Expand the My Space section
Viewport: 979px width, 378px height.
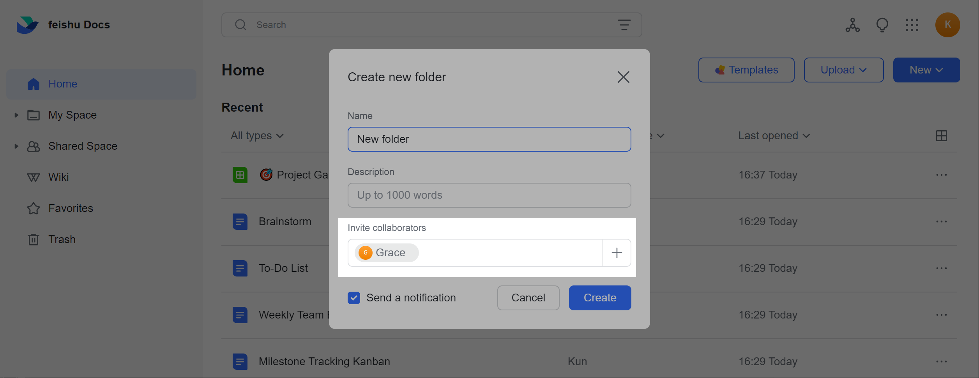tap(16, 115)
